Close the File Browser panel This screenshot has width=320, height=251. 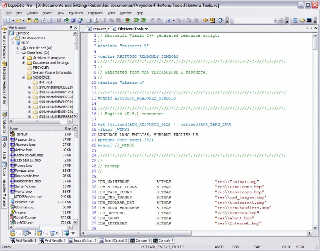click(76, 27)
